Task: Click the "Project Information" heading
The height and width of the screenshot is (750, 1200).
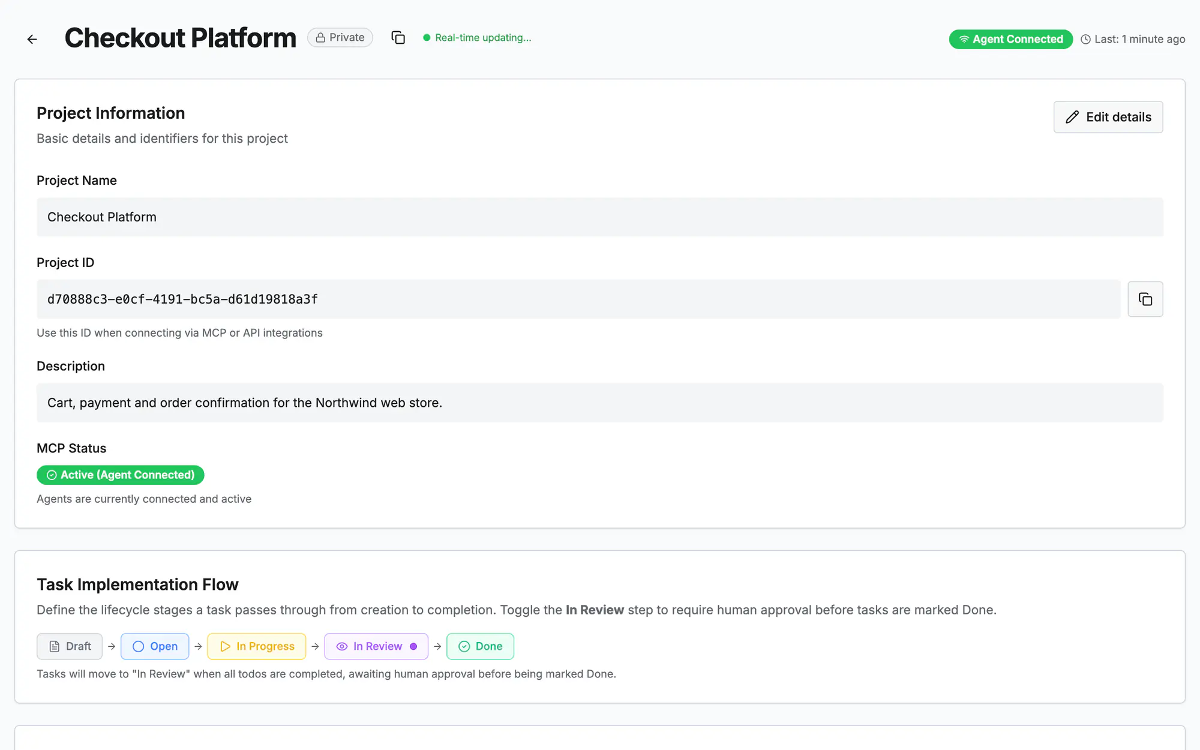Action: click(111, 113)
